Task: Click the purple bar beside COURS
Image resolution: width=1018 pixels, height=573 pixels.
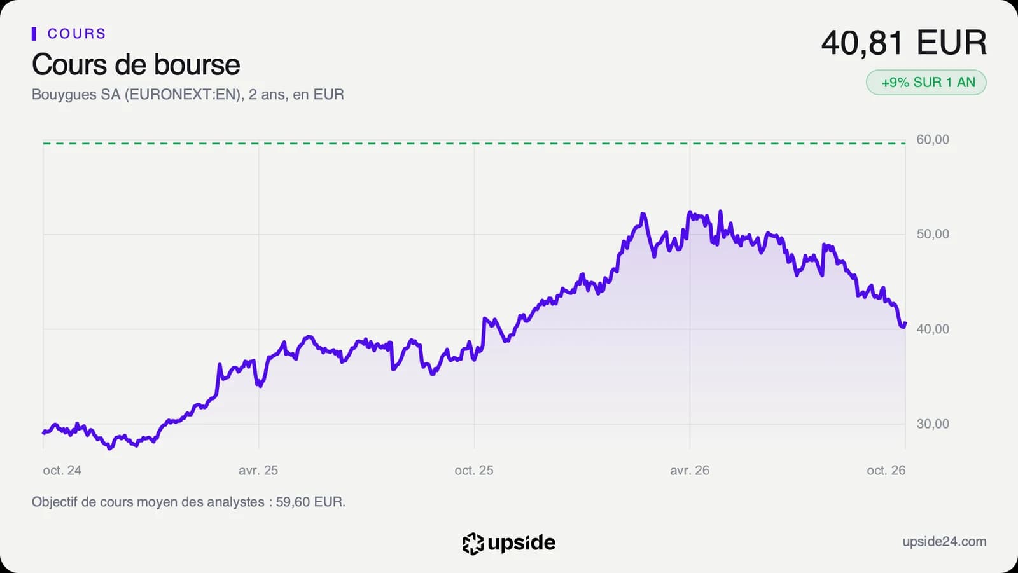Action: [x=34, y=34]
